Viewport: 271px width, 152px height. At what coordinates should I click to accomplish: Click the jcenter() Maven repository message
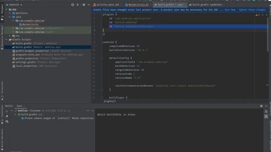[x=59, y=118]
